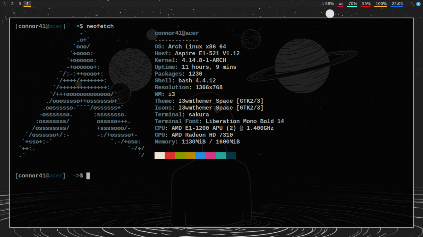Viewport: 423px width, 237px height.
Task: Open the Telegram tray icon
Action: (x=418, y=4)
